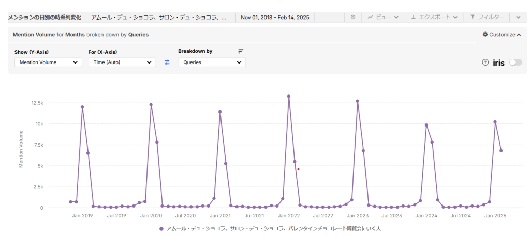Click the help icon next to iris
Image resolution: width=530 pixels, height=237 pixels.
[485, 62]
